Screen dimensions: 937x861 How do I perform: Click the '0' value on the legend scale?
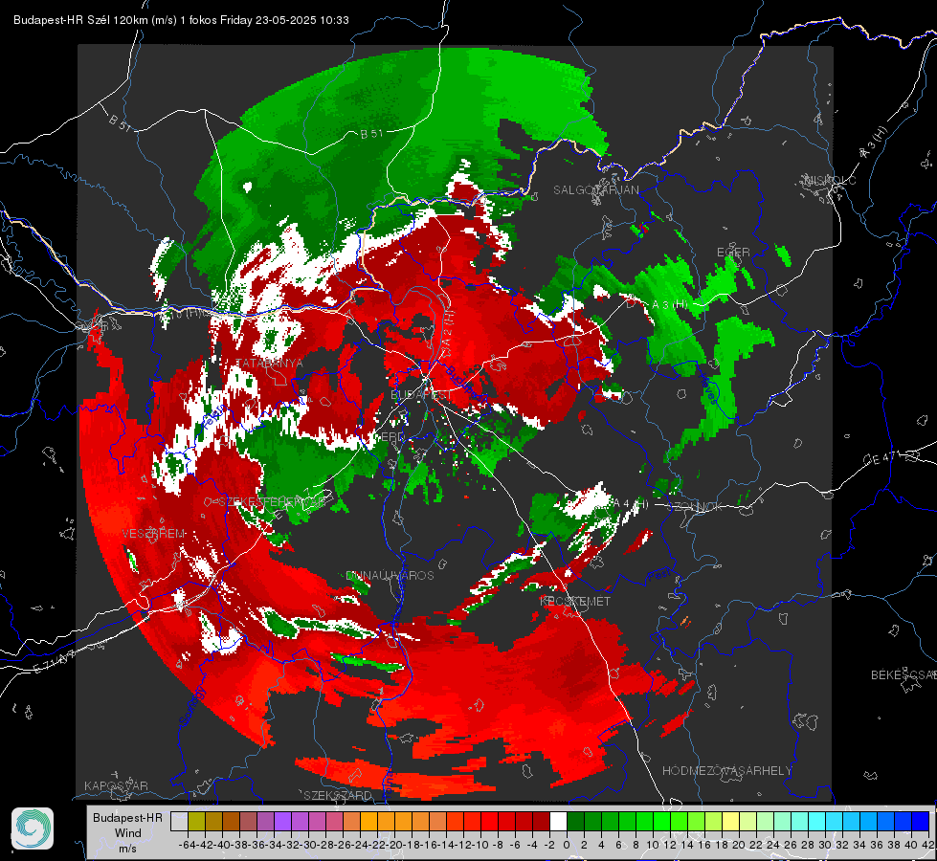click(567, 846)
